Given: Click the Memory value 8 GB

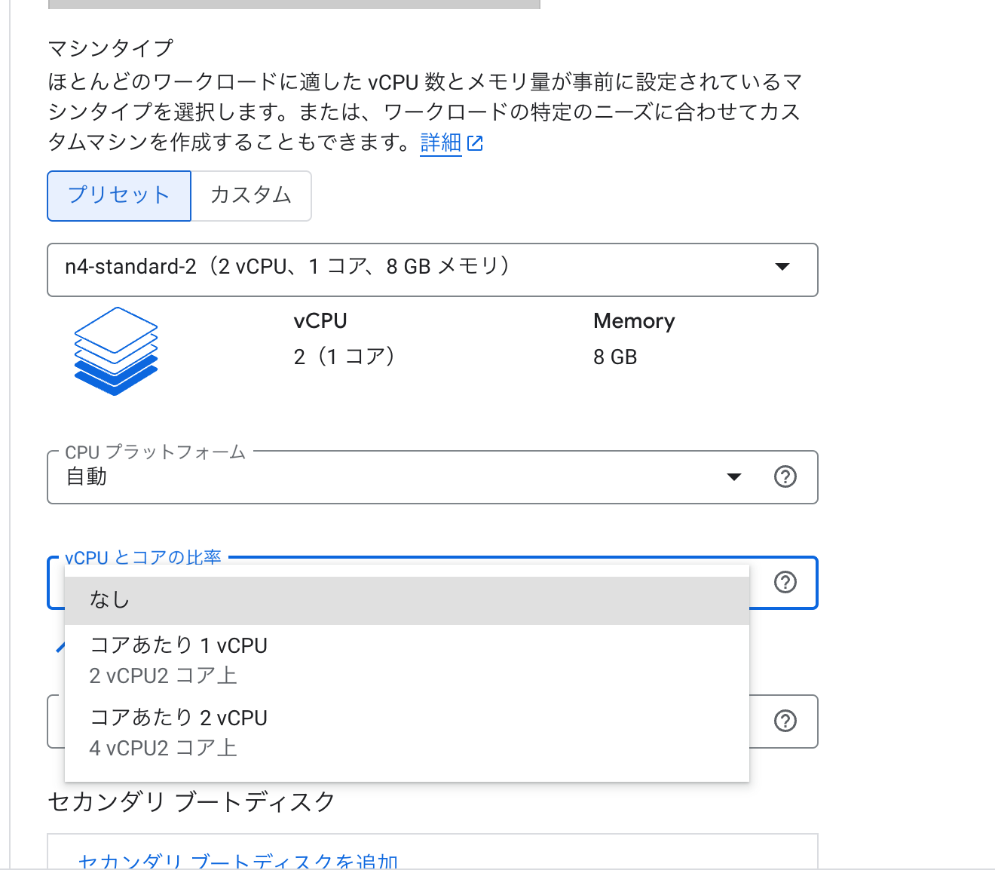Looking at the screenshot, I should pyautogui.click(x=615, y=357).
